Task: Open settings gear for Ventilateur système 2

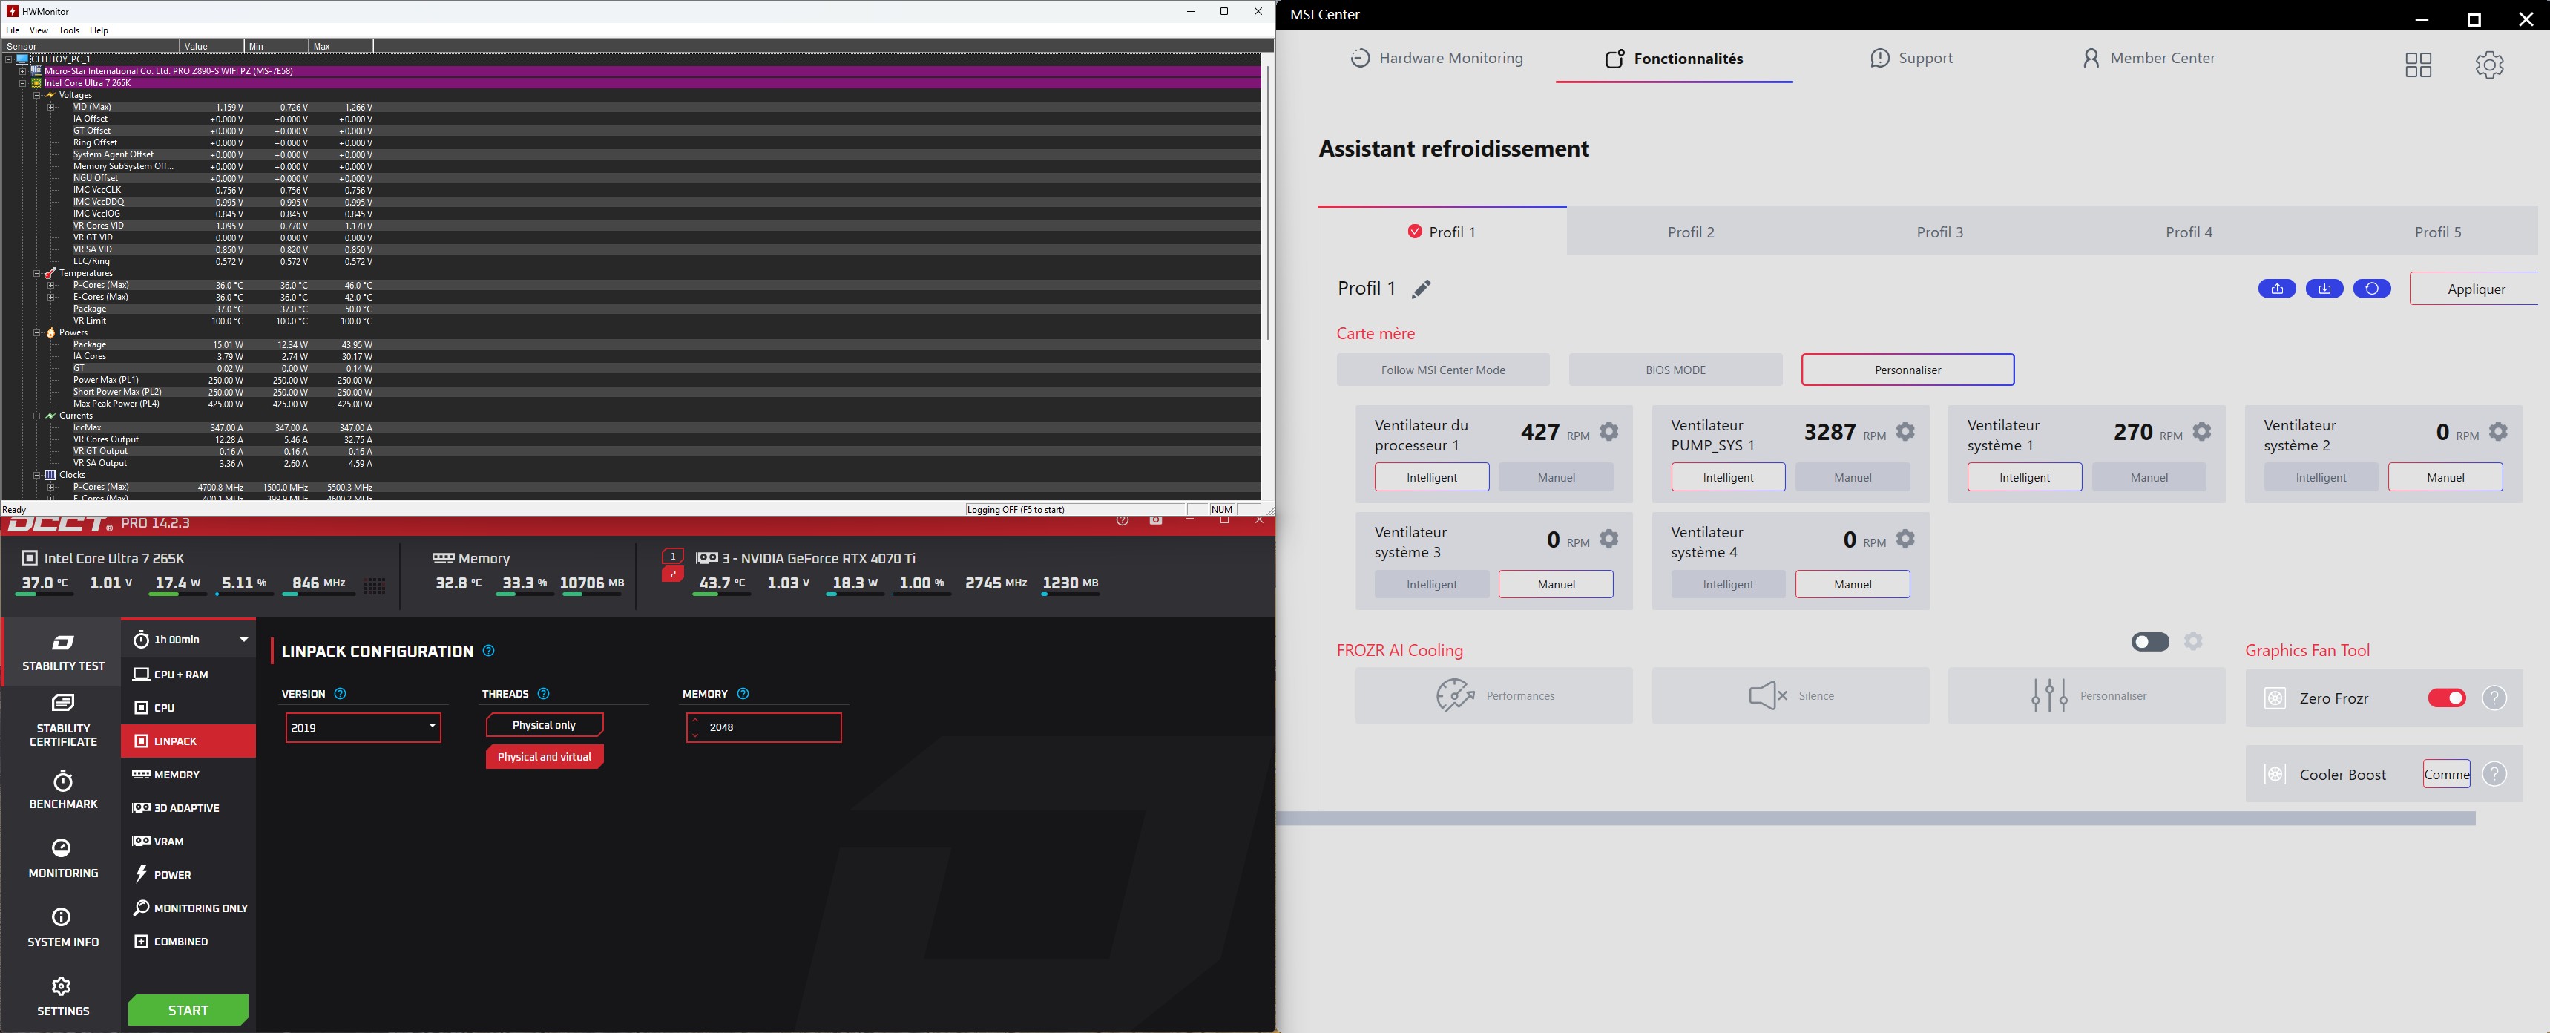Action: point(2497,432)
